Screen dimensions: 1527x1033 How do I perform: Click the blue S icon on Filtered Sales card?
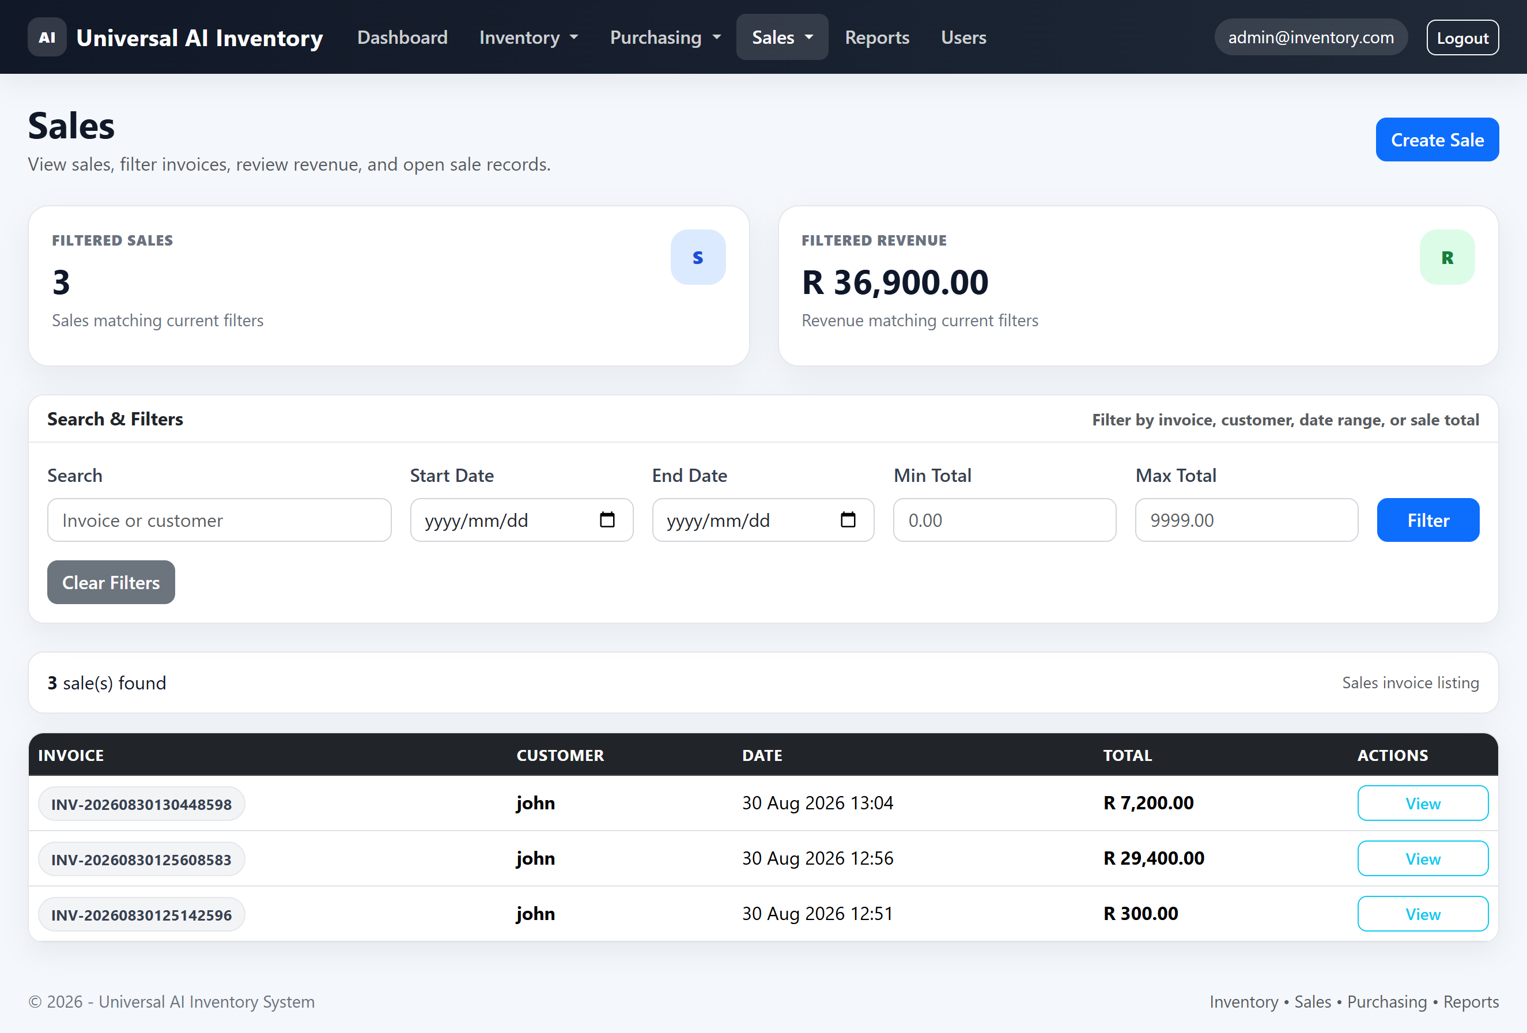tap(698, 257)
